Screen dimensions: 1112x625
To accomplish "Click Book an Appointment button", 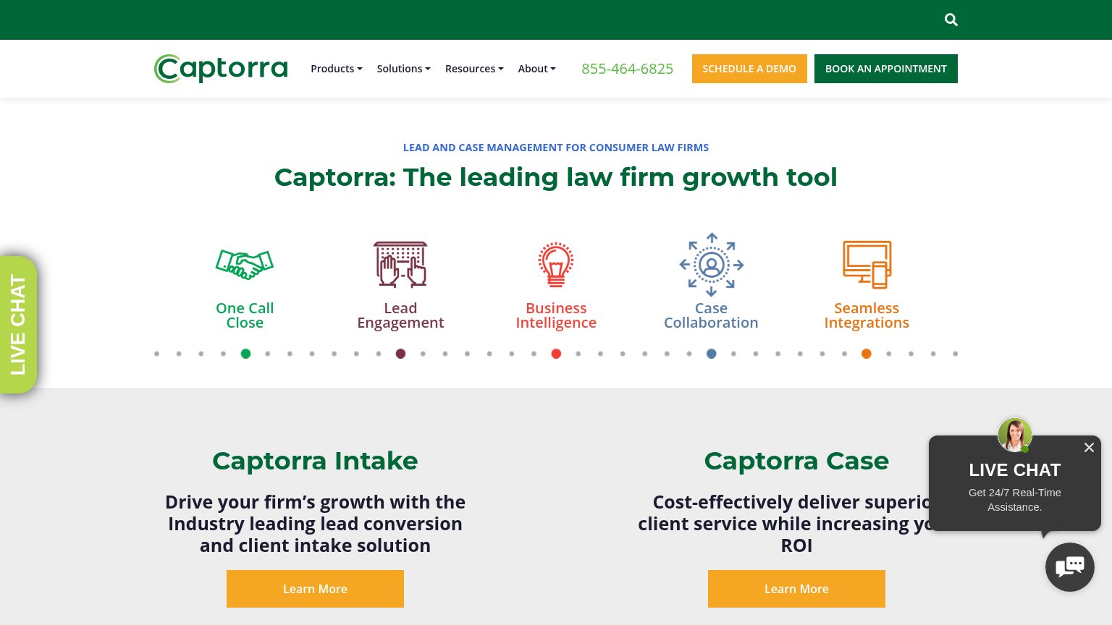I will 886,69.
